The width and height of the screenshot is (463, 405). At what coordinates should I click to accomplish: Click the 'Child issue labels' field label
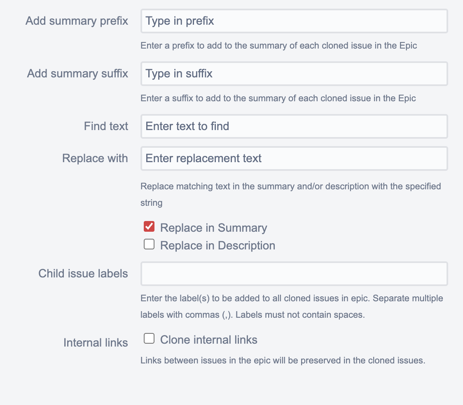(x=83, y=274)
